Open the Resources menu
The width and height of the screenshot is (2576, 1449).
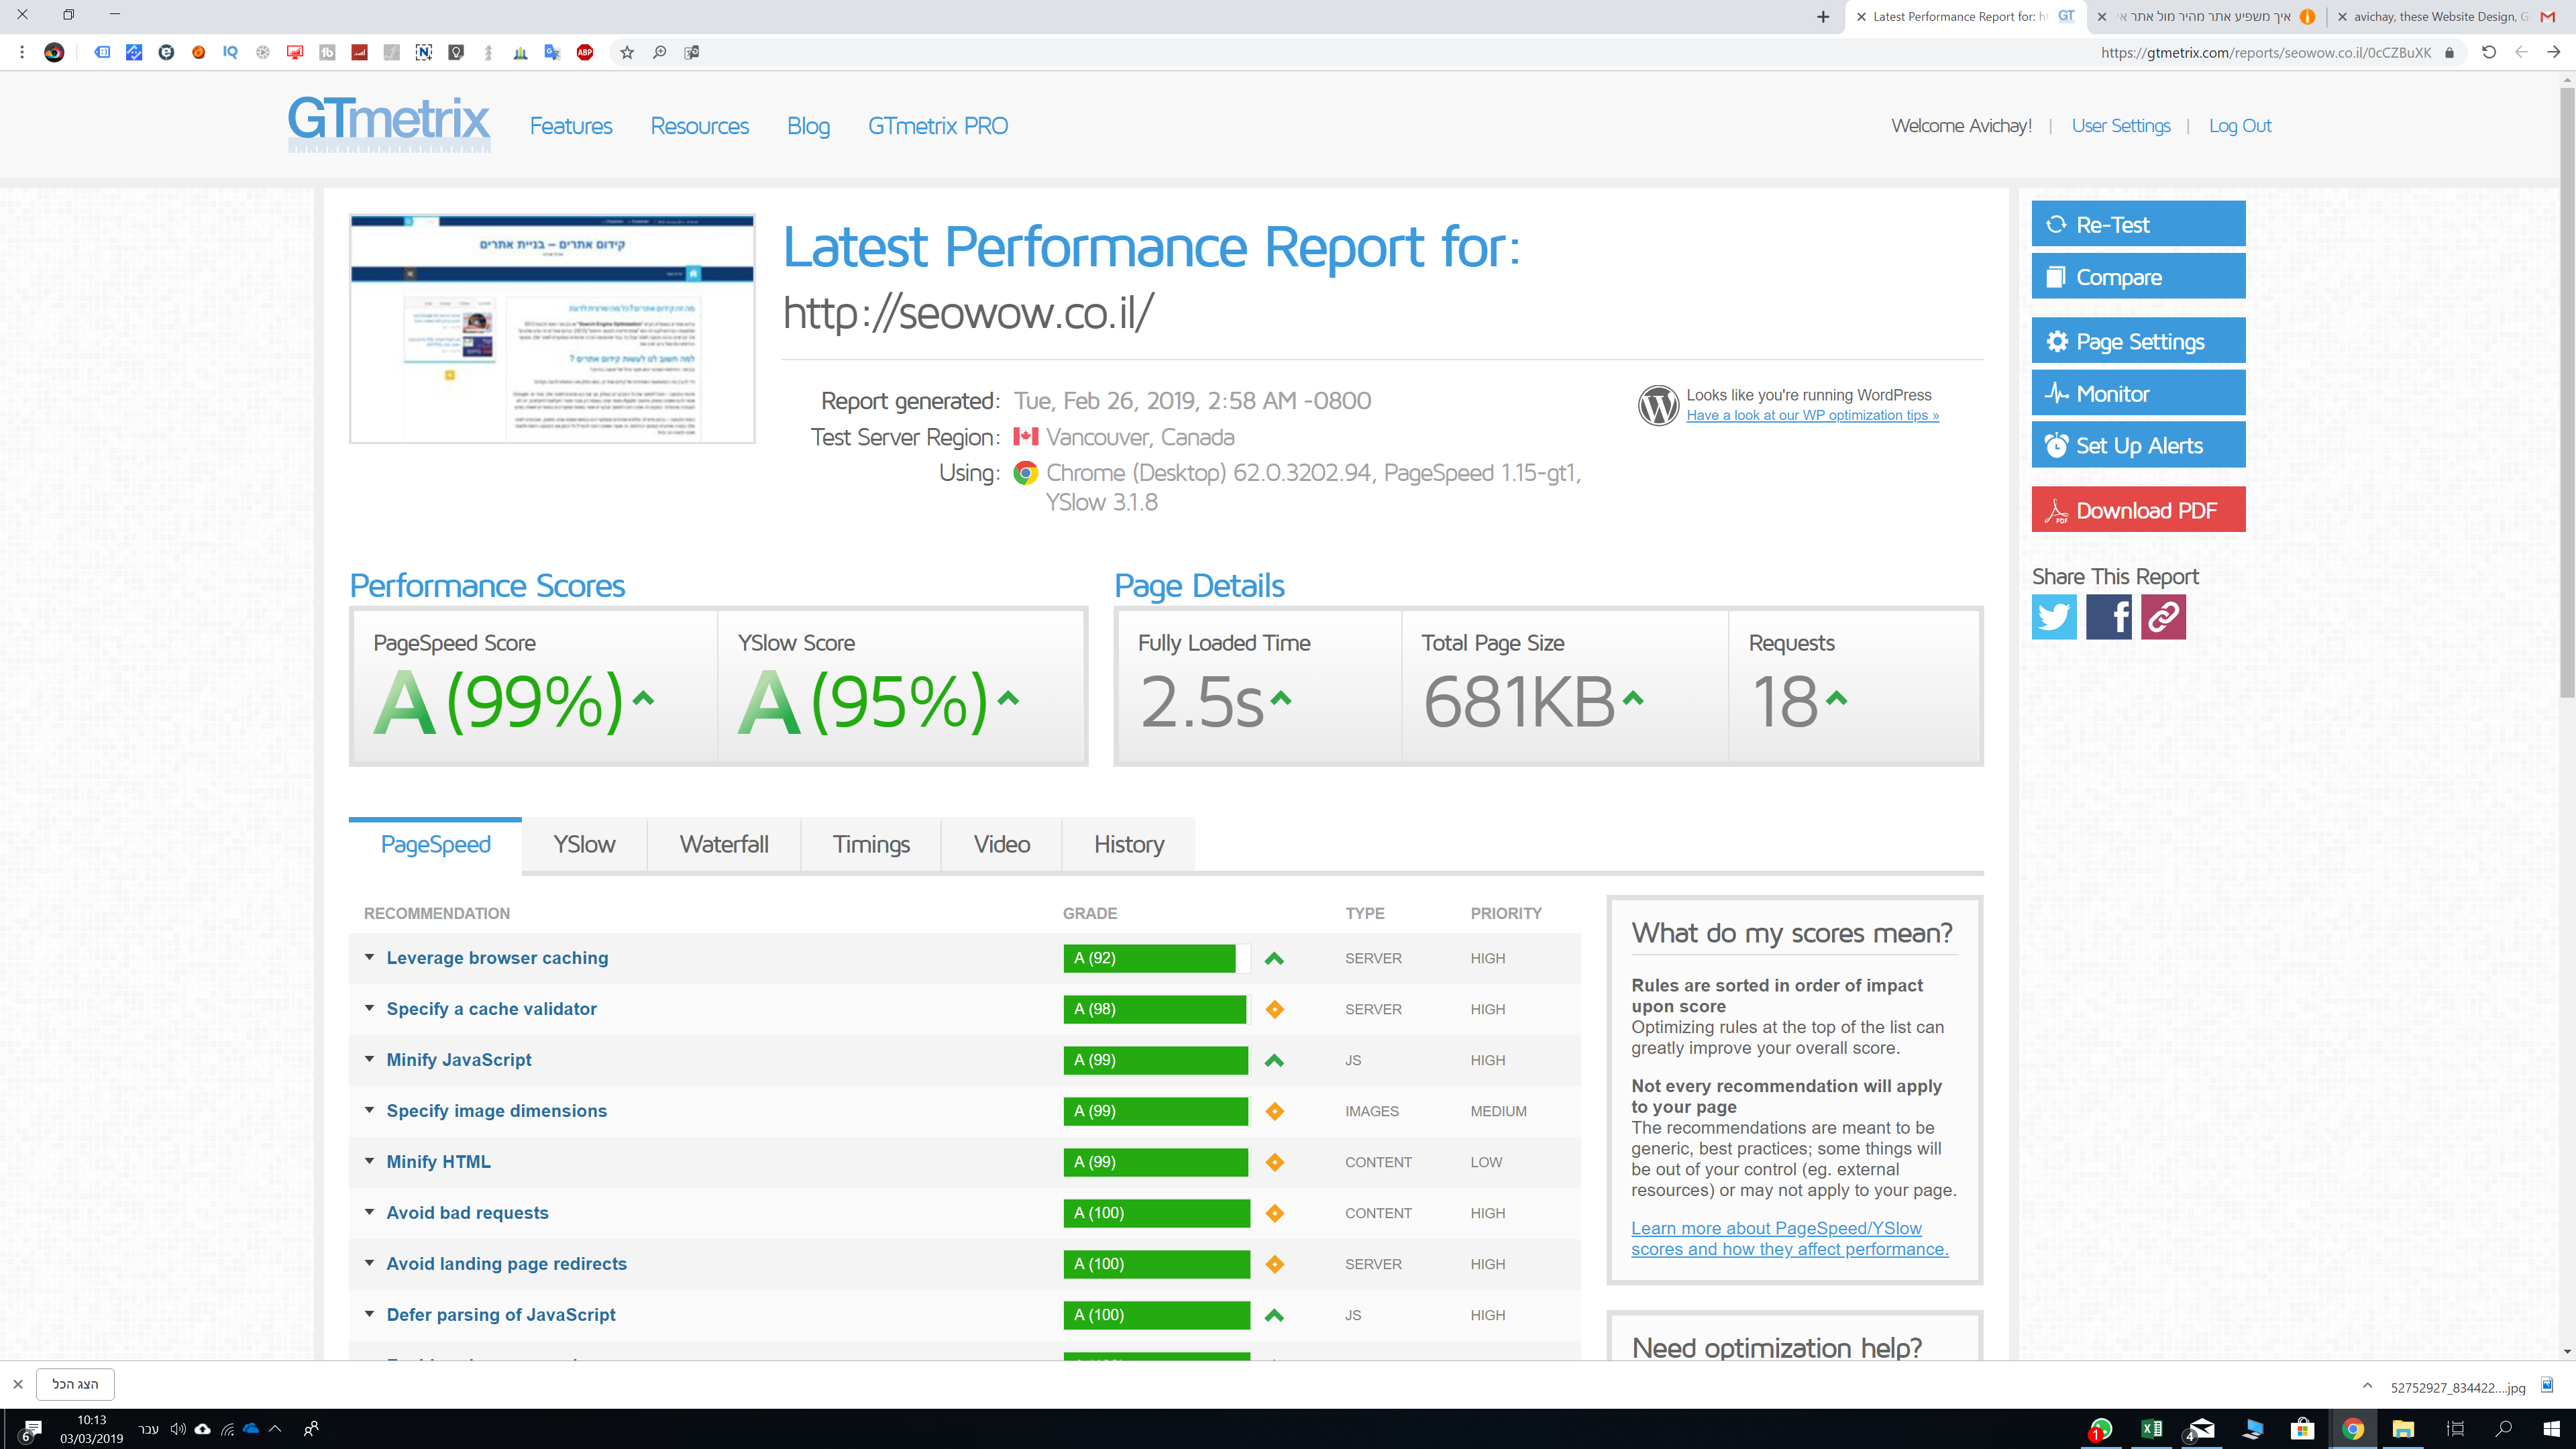(699, 126)
